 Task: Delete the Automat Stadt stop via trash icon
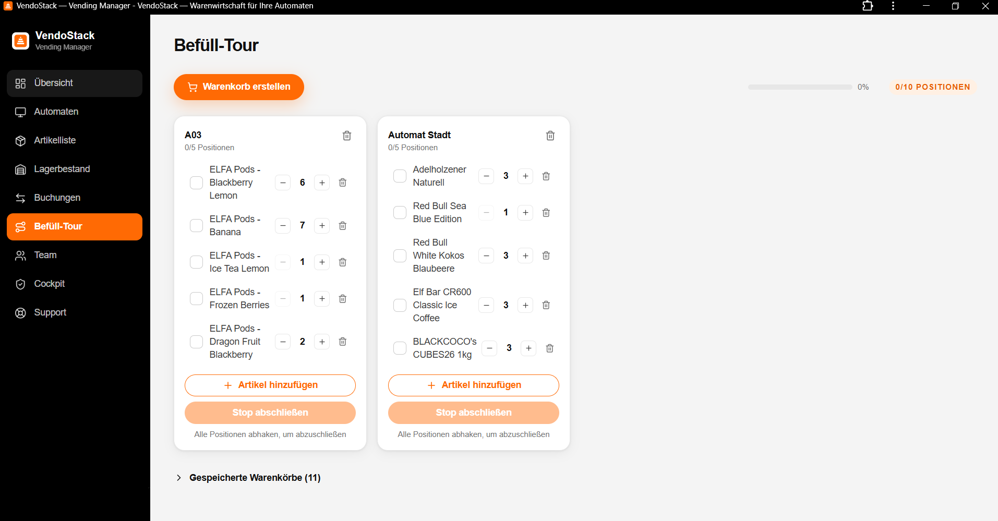550,136
